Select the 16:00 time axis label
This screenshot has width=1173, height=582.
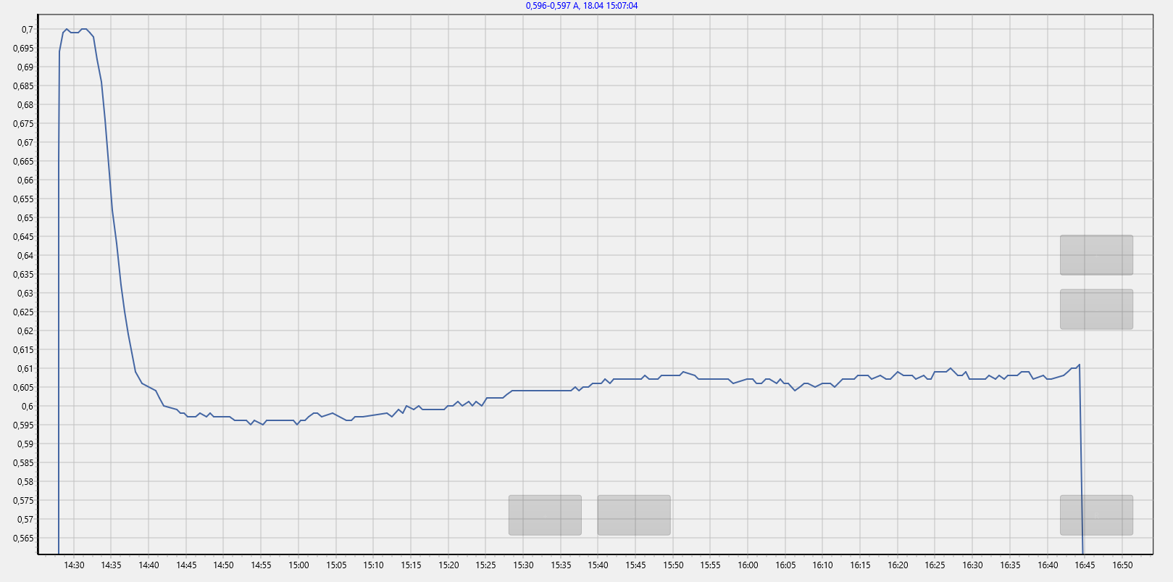pos(748,565)
